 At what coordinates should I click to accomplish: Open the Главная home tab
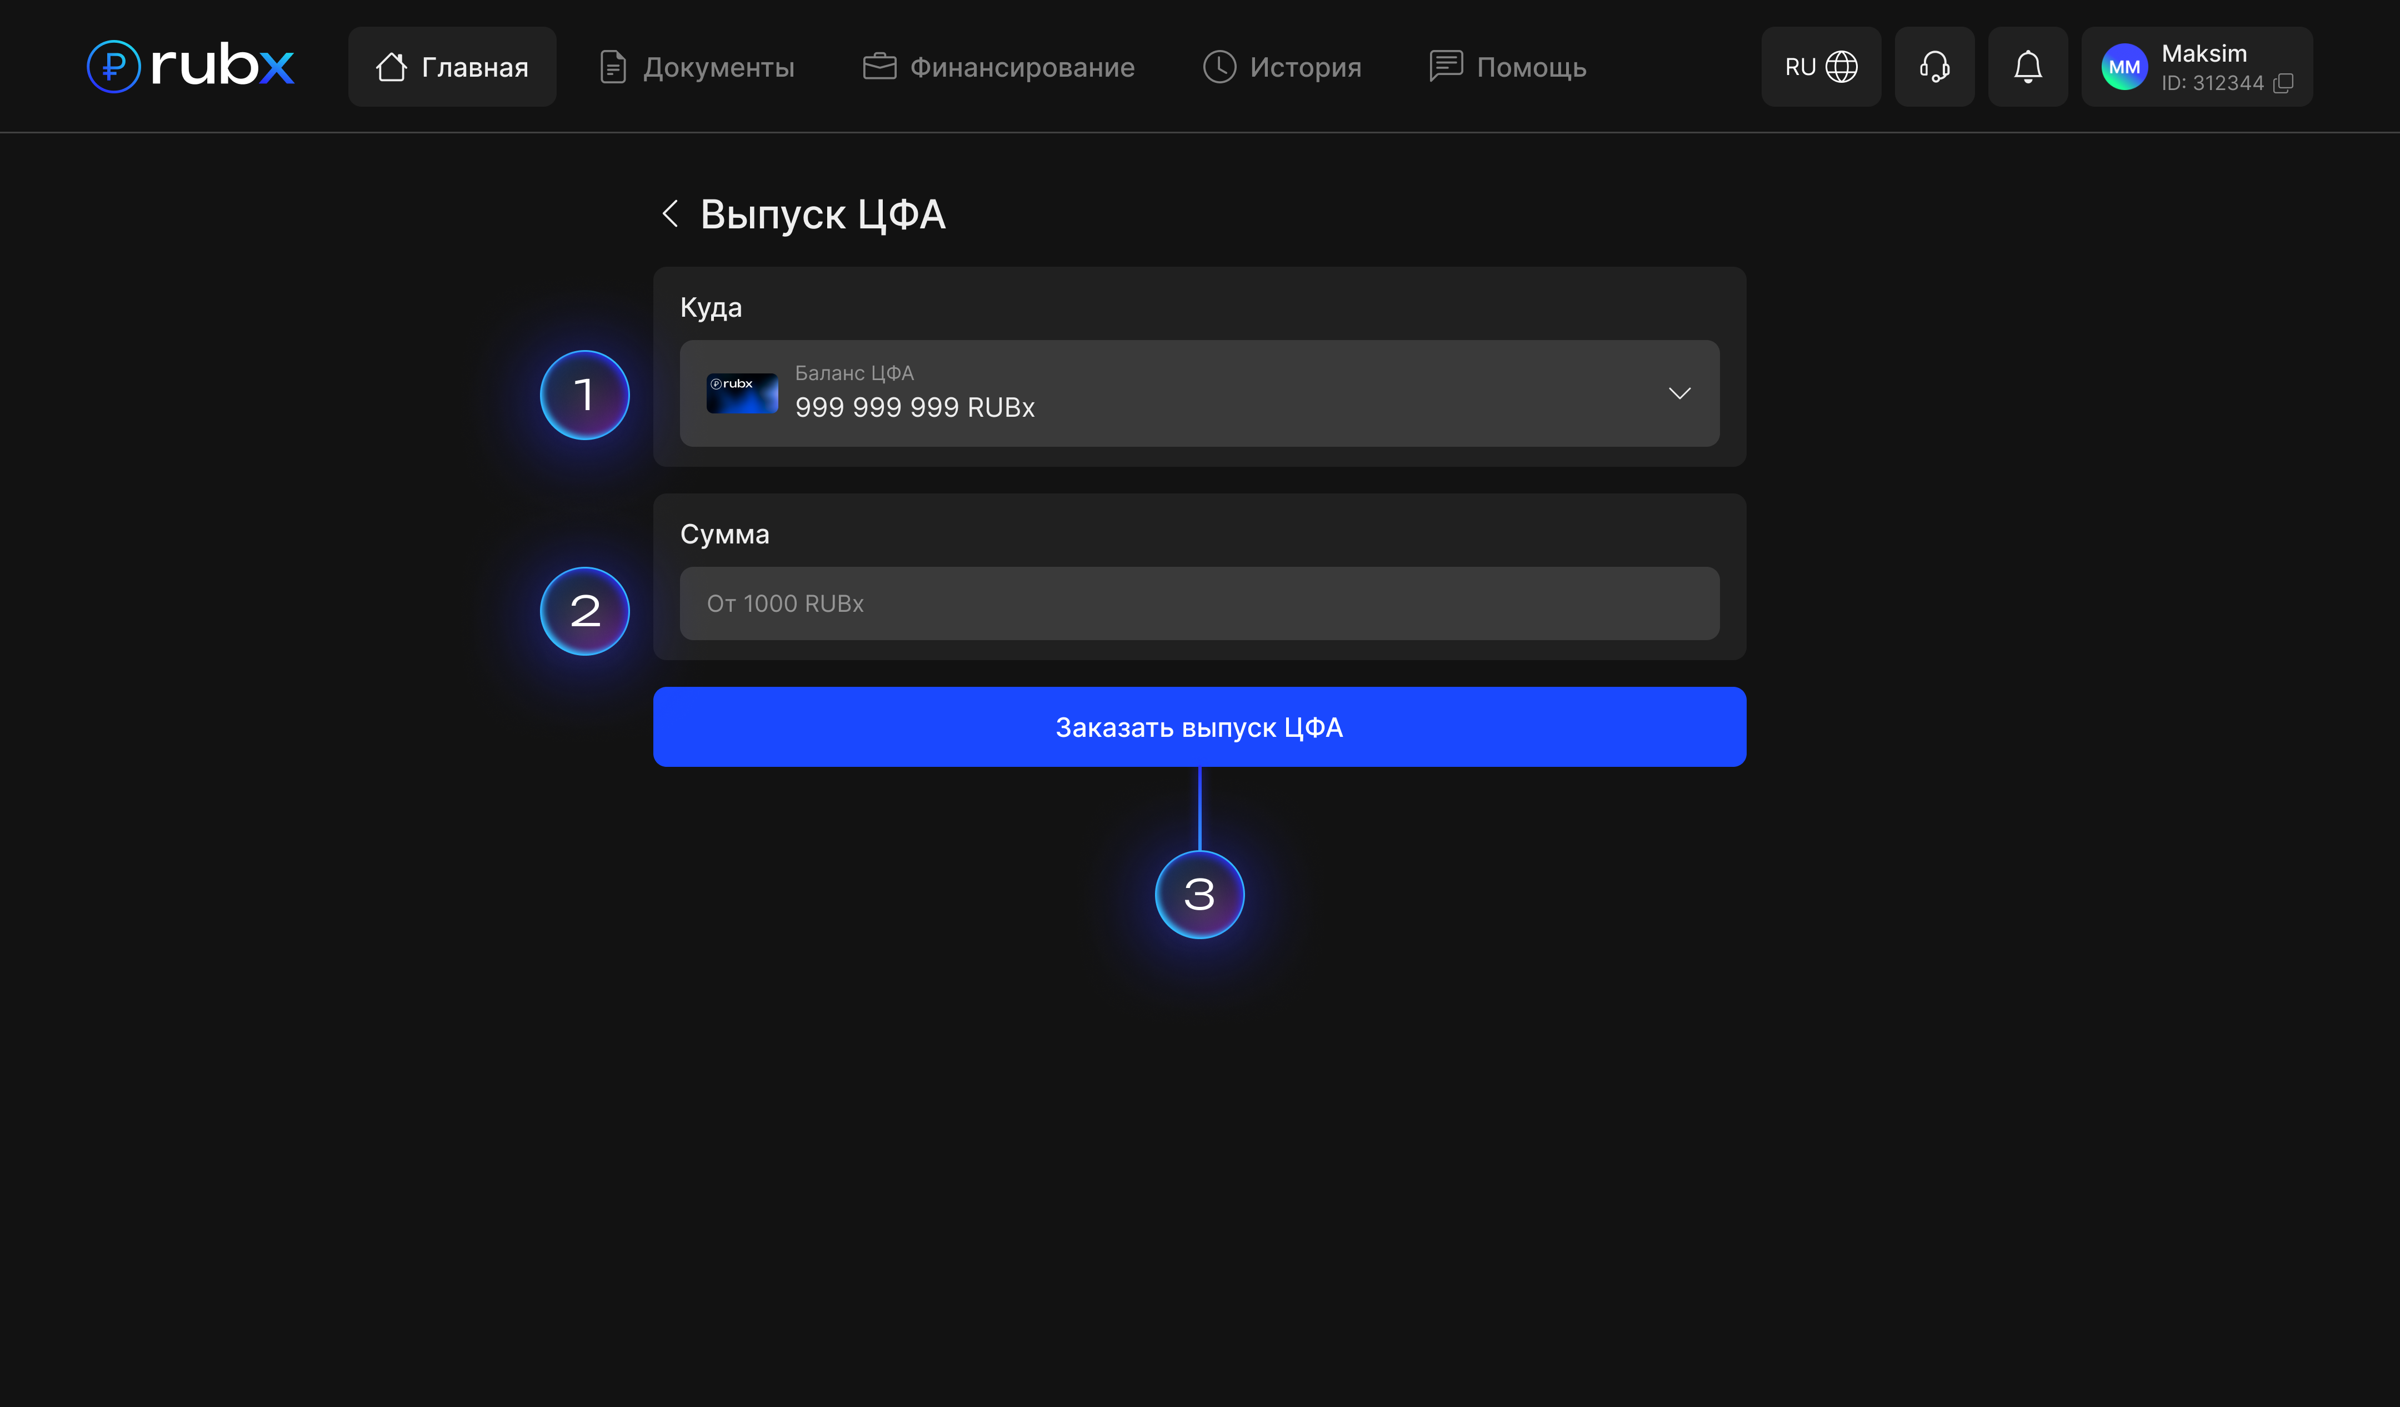452,67
